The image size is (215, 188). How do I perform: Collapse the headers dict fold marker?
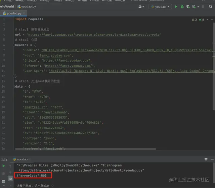pos(14,45)
